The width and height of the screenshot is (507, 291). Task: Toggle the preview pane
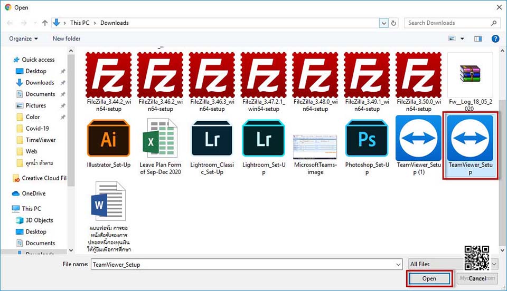(x=478, y=38)
